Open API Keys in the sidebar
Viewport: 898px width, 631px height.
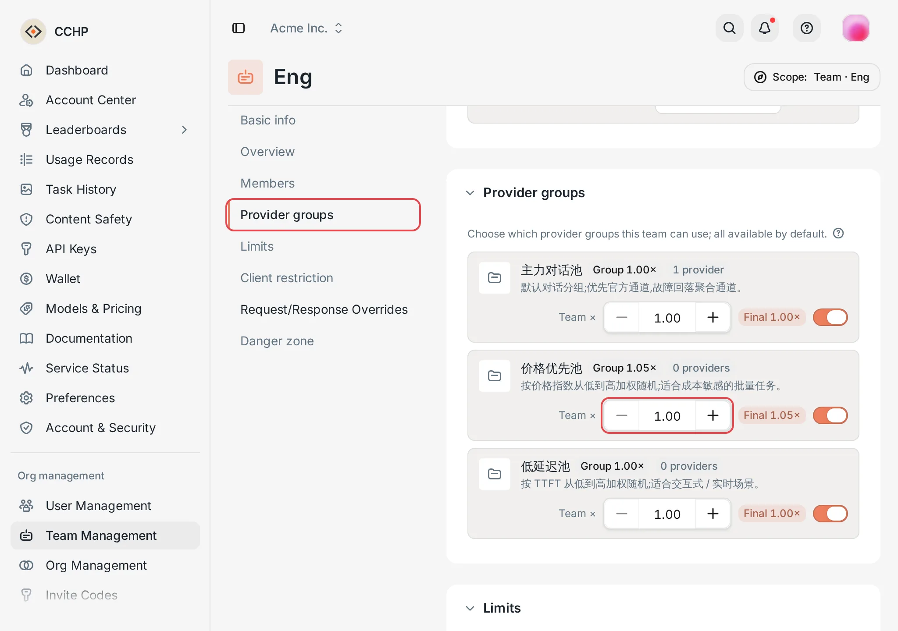click(105, 249)
